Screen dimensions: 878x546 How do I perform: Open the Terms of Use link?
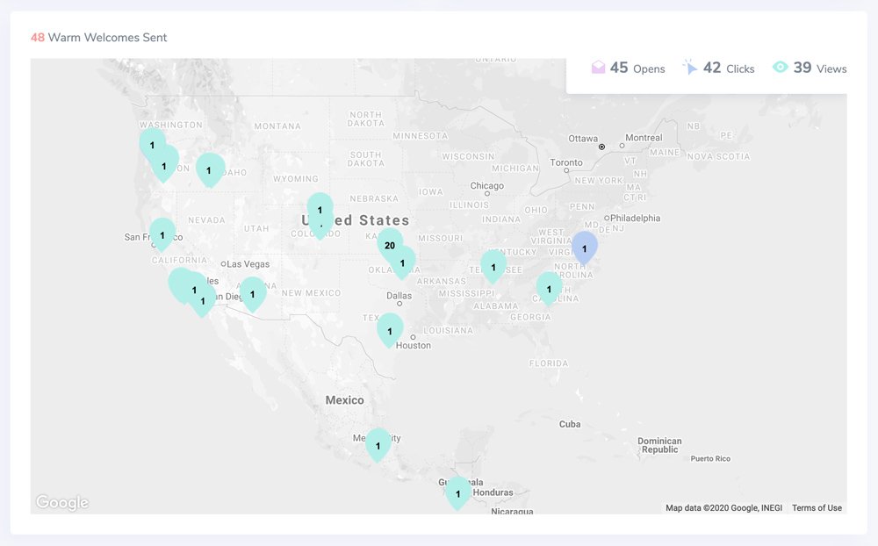(817, 507)
